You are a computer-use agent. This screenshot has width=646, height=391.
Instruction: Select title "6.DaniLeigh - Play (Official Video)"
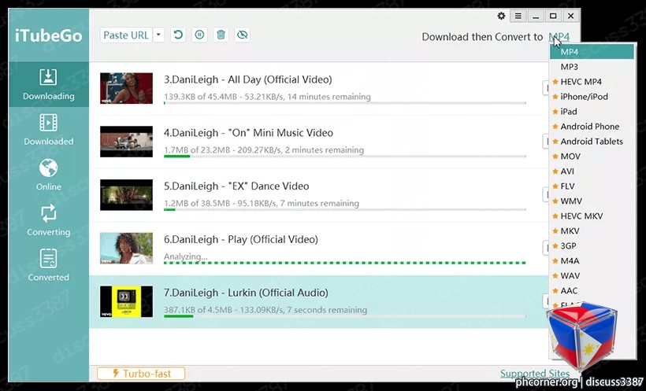pos(241,239)
